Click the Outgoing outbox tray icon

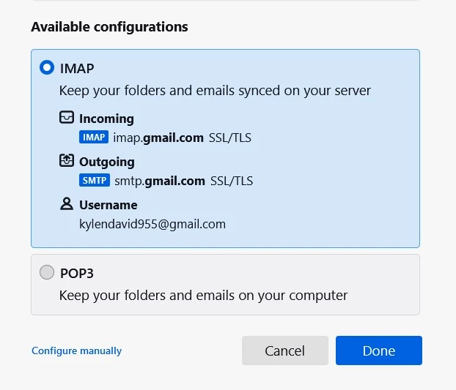pyautogui.click(x=67, y=161)
